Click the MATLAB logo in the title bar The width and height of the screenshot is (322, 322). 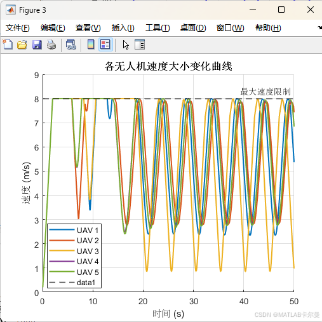(x=11, y=10)
